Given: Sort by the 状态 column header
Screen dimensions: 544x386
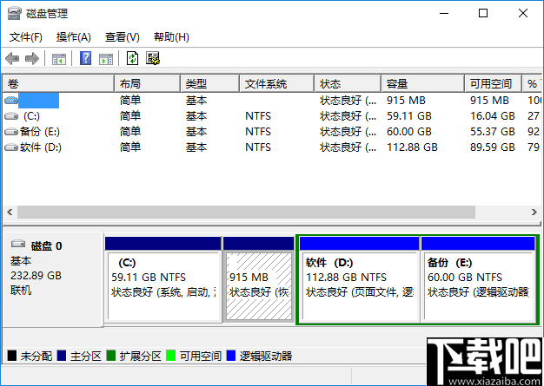Looking at the screenshot, I should point(348,84).
